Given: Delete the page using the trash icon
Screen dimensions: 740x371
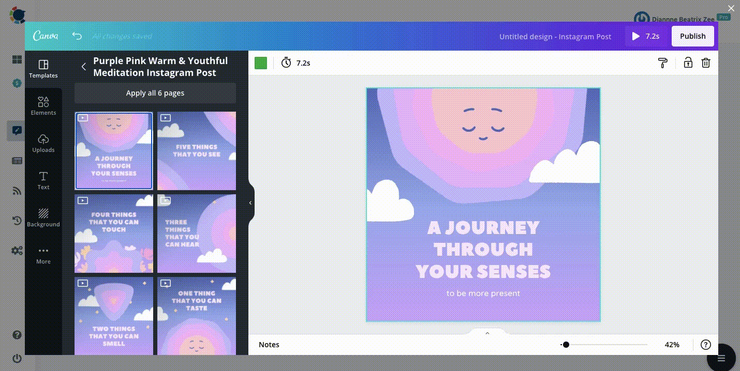Looking at the screenshot, I should [706, 63].
